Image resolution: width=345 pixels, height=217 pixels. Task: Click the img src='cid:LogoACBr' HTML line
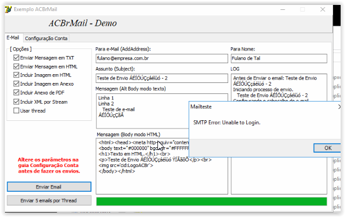point(126,165)
